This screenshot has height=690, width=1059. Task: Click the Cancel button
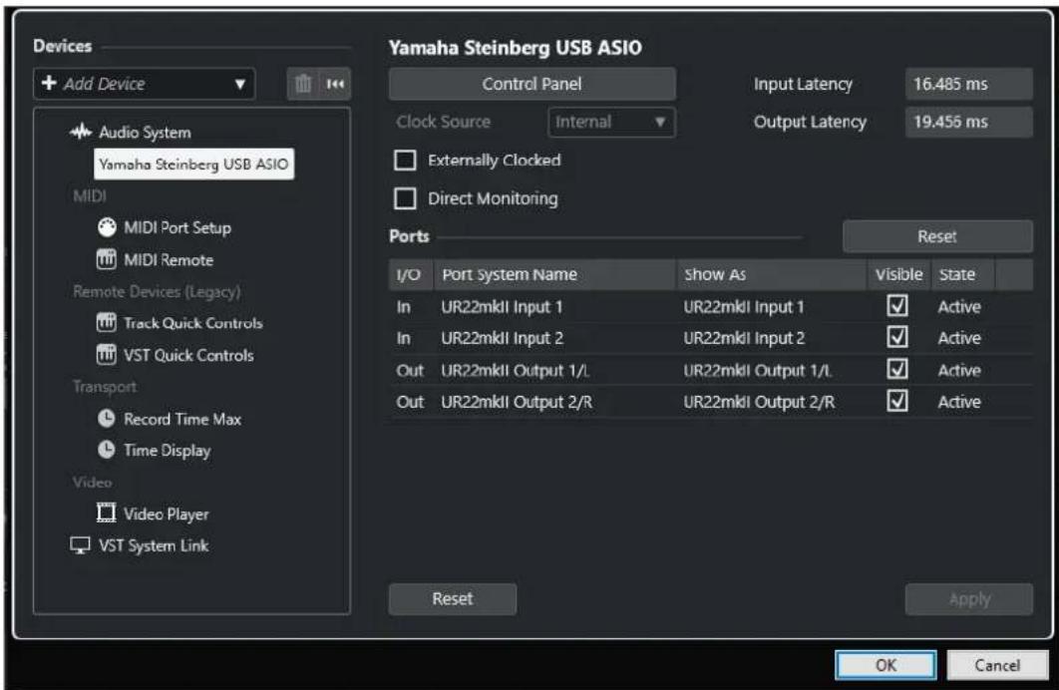click(x=997, y=665)
